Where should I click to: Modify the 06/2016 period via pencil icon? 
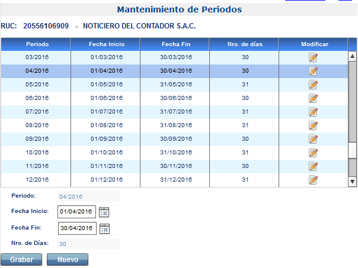tap(313, 98)
